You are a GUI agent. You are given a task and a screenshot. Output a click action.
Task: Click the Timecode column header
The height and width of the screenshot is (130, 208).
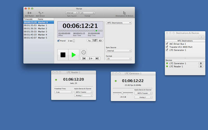[x=31, y=19]
